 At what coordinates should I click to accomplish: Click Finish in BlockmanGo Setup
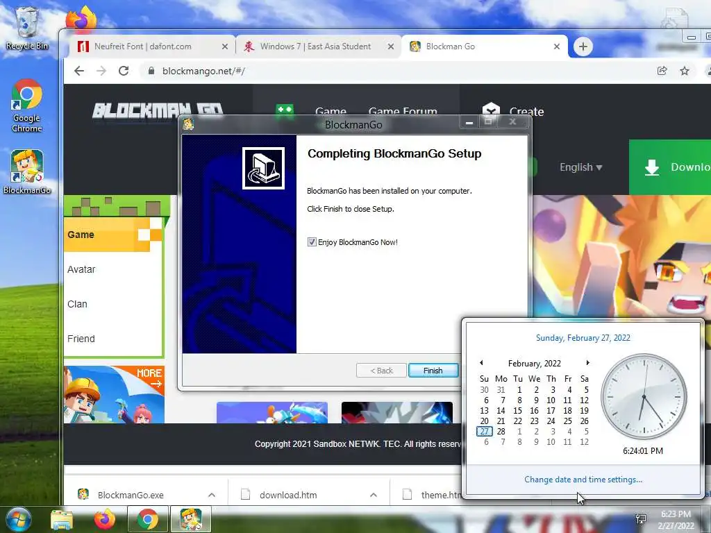pyautogui.click(x=433, y=371)
